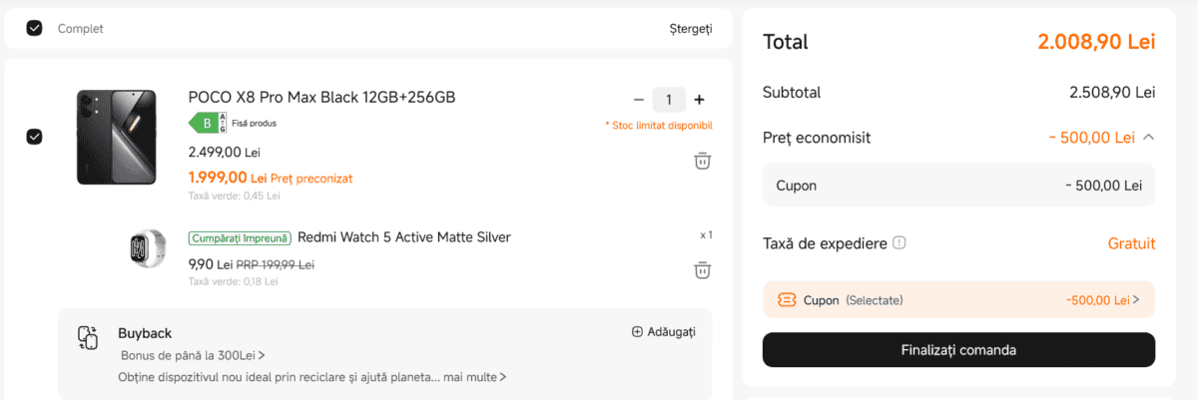Collapse the Preț economisit details

coord(1148,137)
